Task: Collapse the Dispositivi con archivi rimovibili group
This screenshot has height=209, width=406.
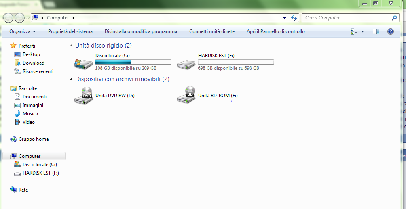Action: tap(72, 79)
